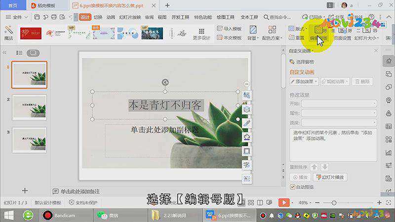Select slide 2 thumbnail
The height and width of the screenshot is (222, 395).
[x=29, y=108]
